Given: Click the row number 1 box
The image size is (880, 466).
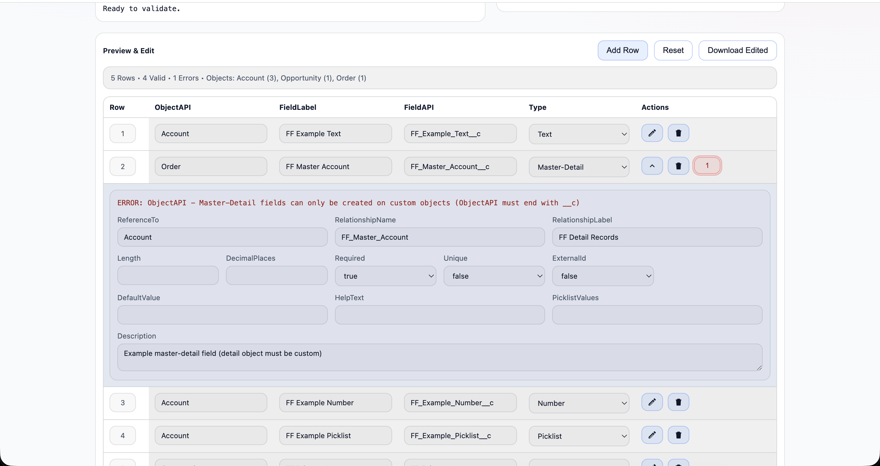Looking at the screenshot, I should (x=123, y=133).
